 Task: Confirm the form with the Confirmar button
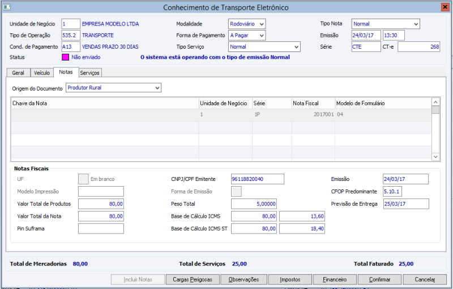379,279
